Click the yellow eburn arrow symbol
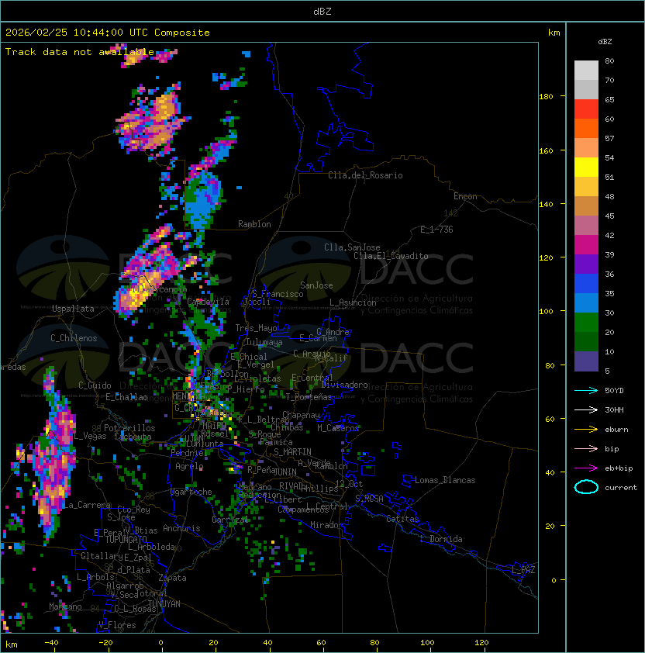This screenshot has width=645, height=653. pos(586,430)
